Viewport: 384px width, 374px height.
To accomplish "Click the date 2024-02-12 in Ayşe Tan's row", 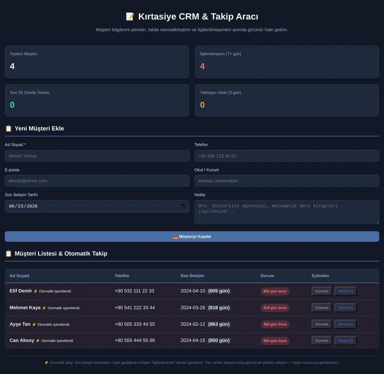I will pyautogui.click(x=193, y=324).
